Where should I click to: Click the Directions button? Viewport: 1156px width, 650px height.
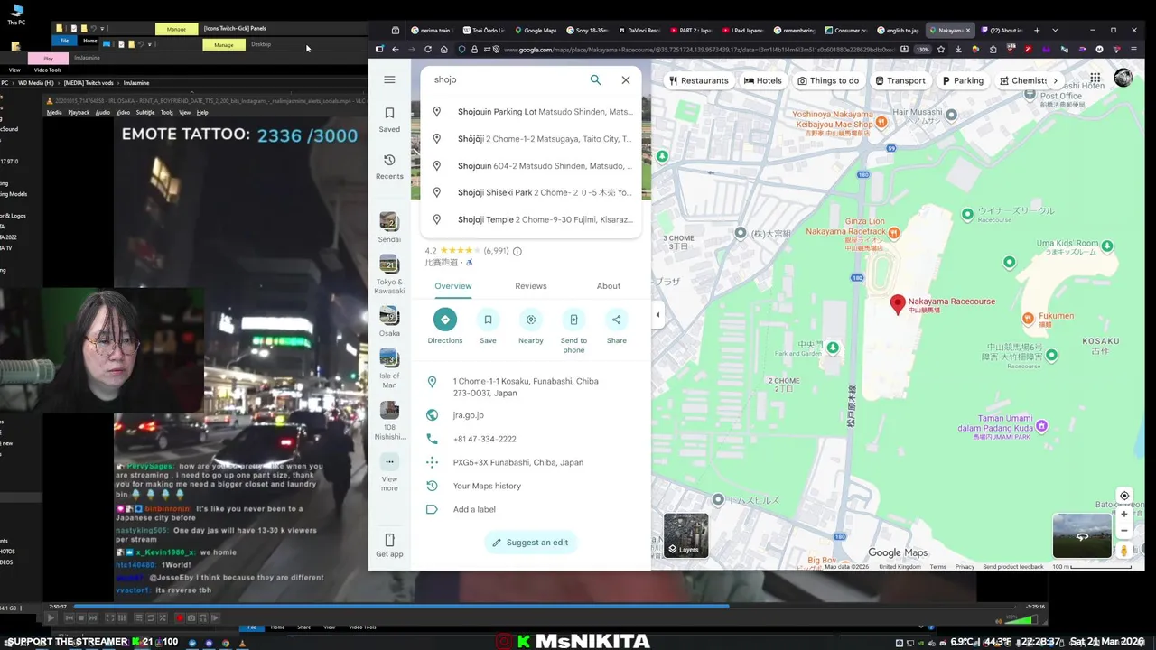click(x=444, y=326)
